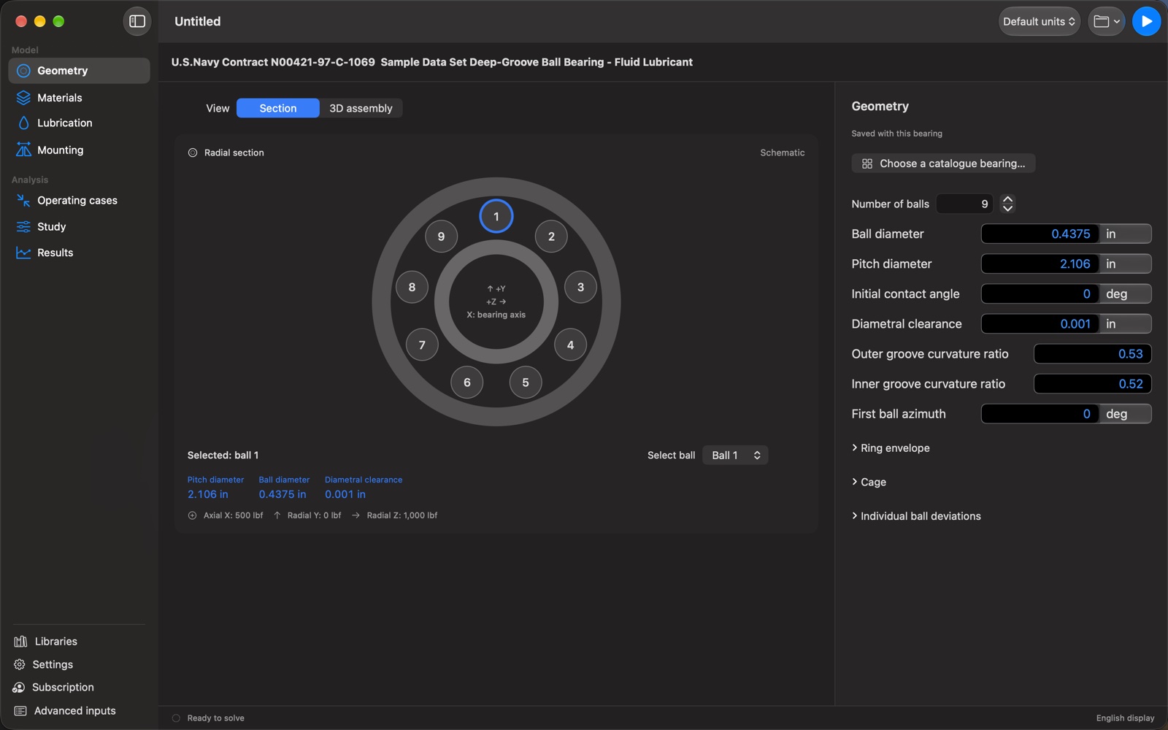Open the Select ball dropdown

point(735,456)
